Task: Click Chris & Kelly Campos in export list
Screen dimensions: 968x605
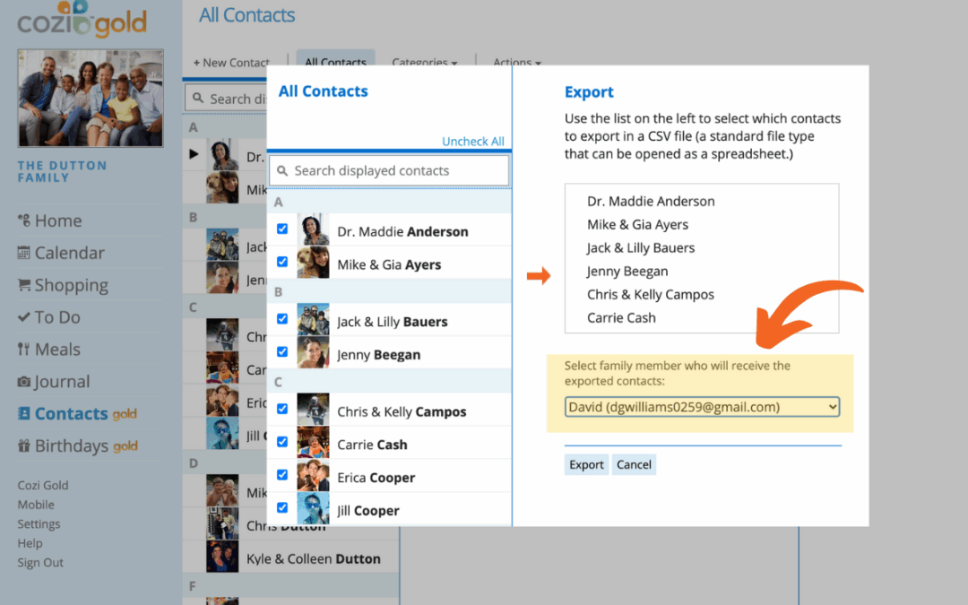Action: [x=650, y=295]
